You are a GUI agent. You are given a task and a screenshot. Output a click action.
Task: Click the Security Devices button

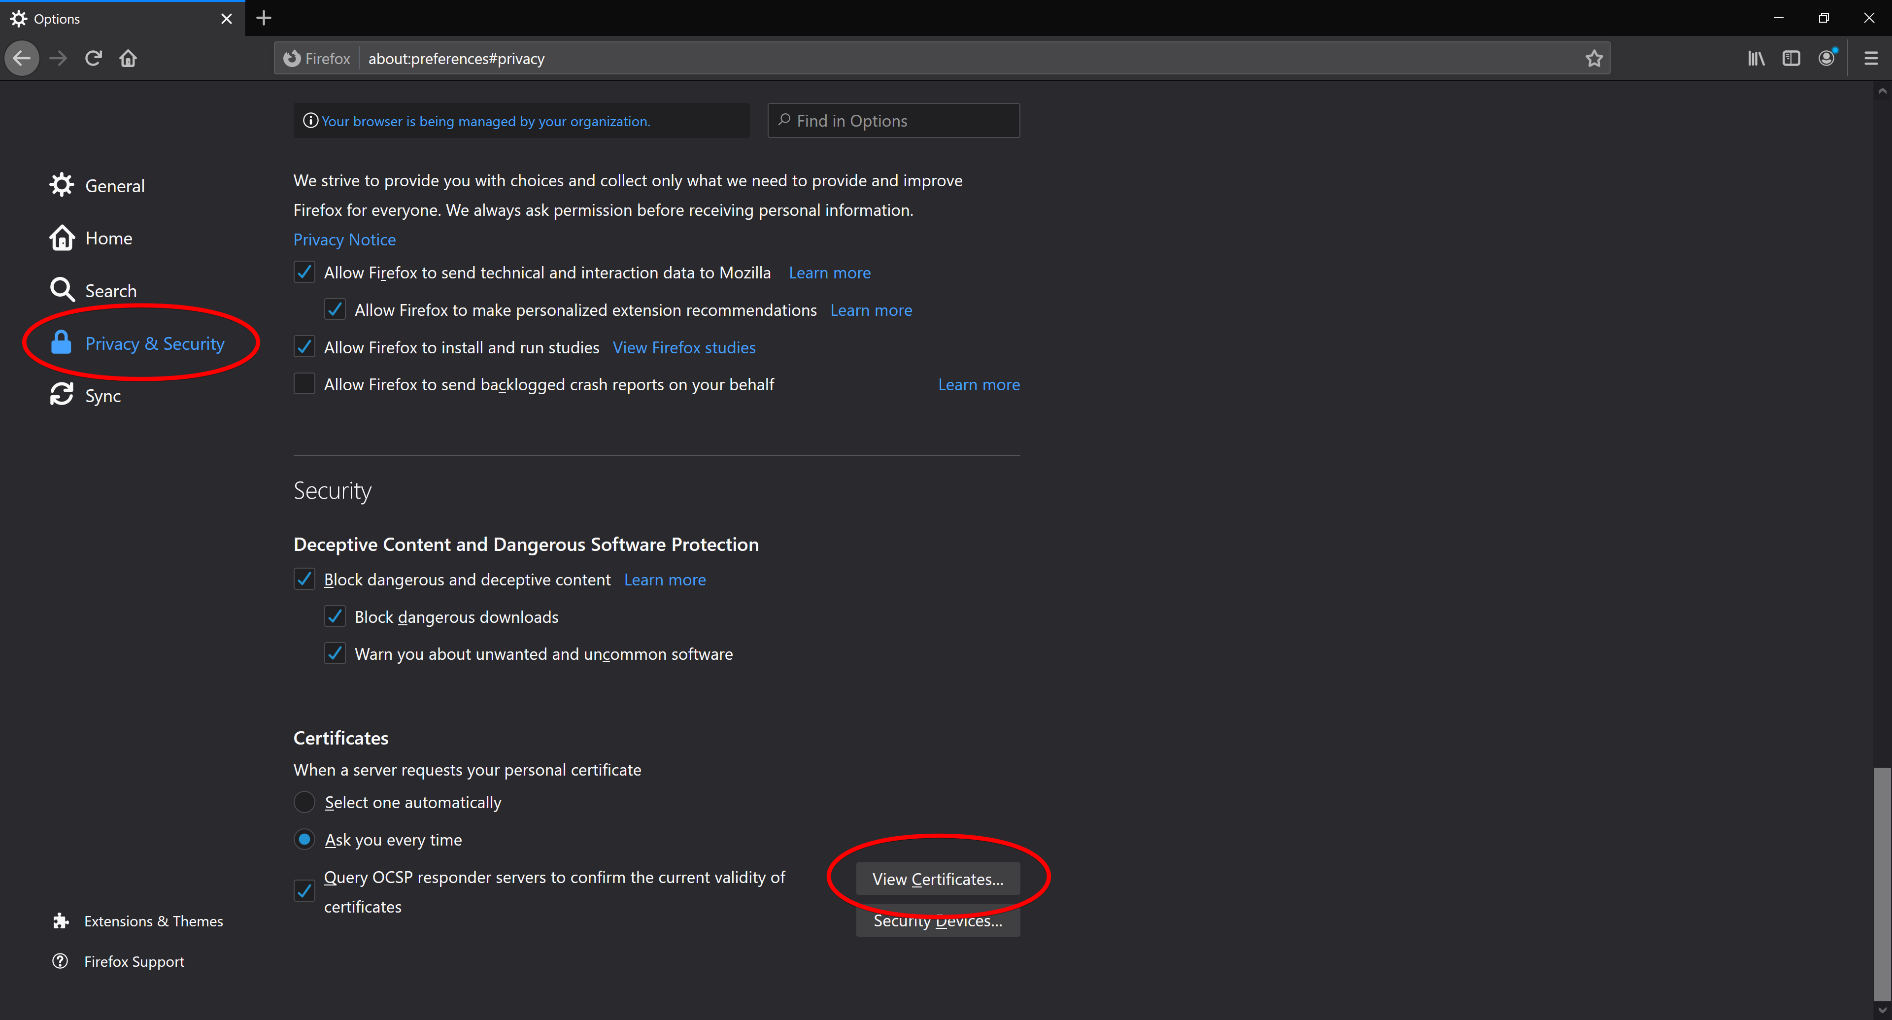[938, 921]
